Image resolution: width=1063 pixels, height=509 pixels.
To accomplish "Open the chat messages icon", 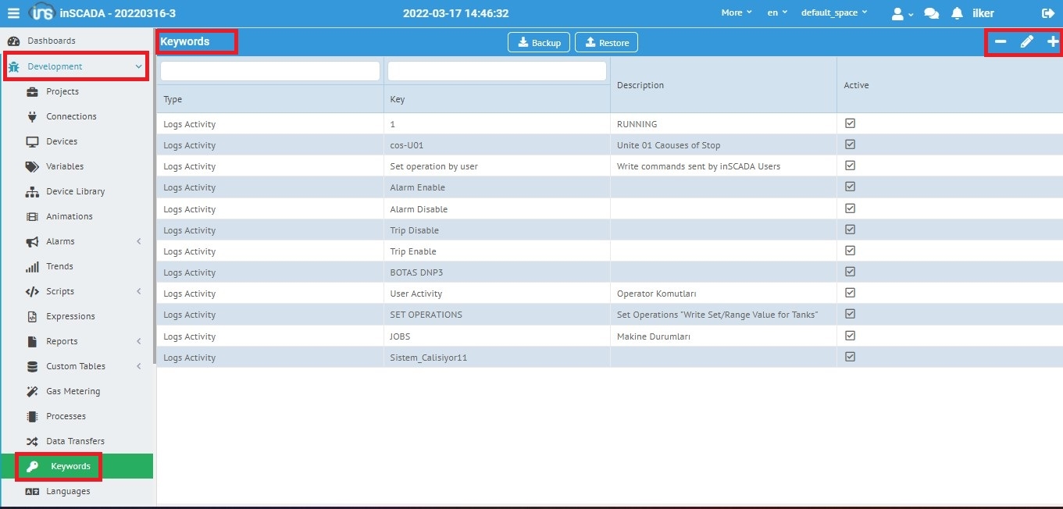I will tap(931, 13).
